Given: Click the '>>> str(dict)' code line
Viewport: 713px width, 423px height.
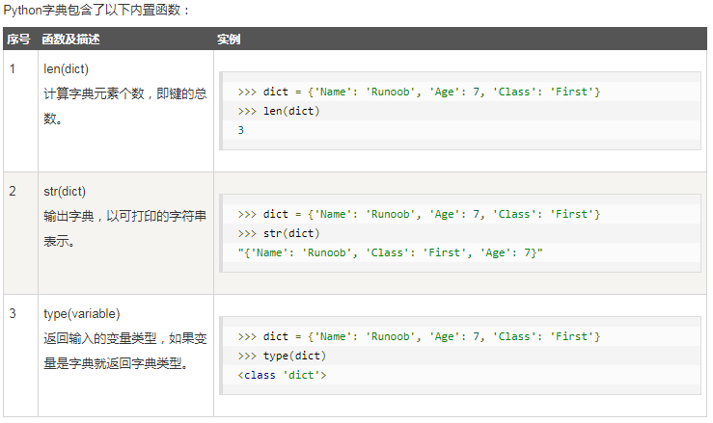Looking at the screenshot, I should (279, 233).
